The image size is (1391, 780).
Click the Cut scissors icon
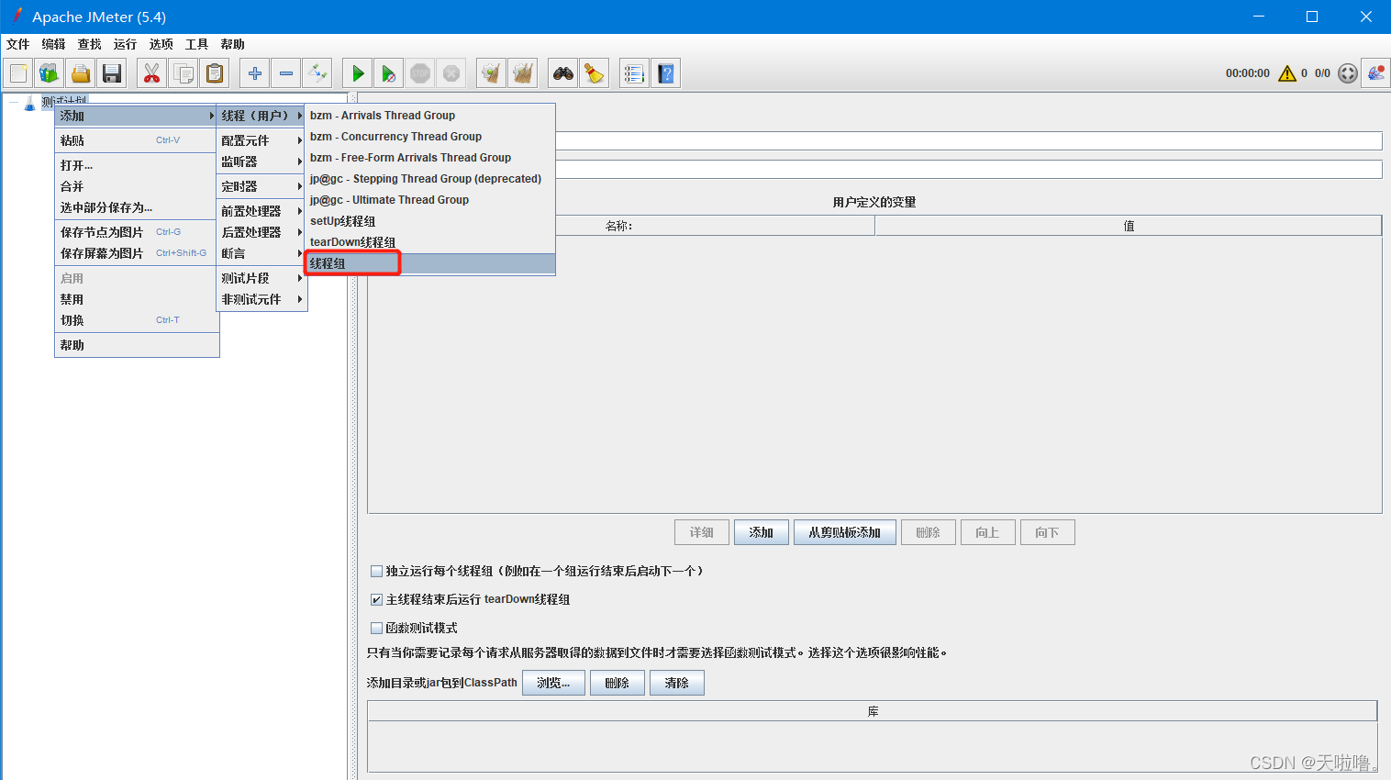[x=151, y=73]
